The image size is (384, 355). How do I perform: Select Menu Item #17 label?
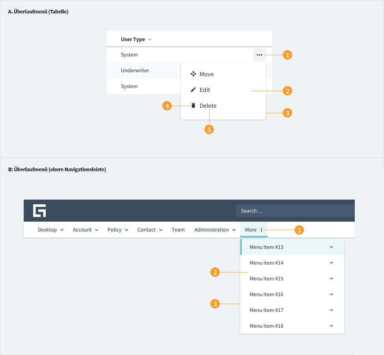coord(267,310)
